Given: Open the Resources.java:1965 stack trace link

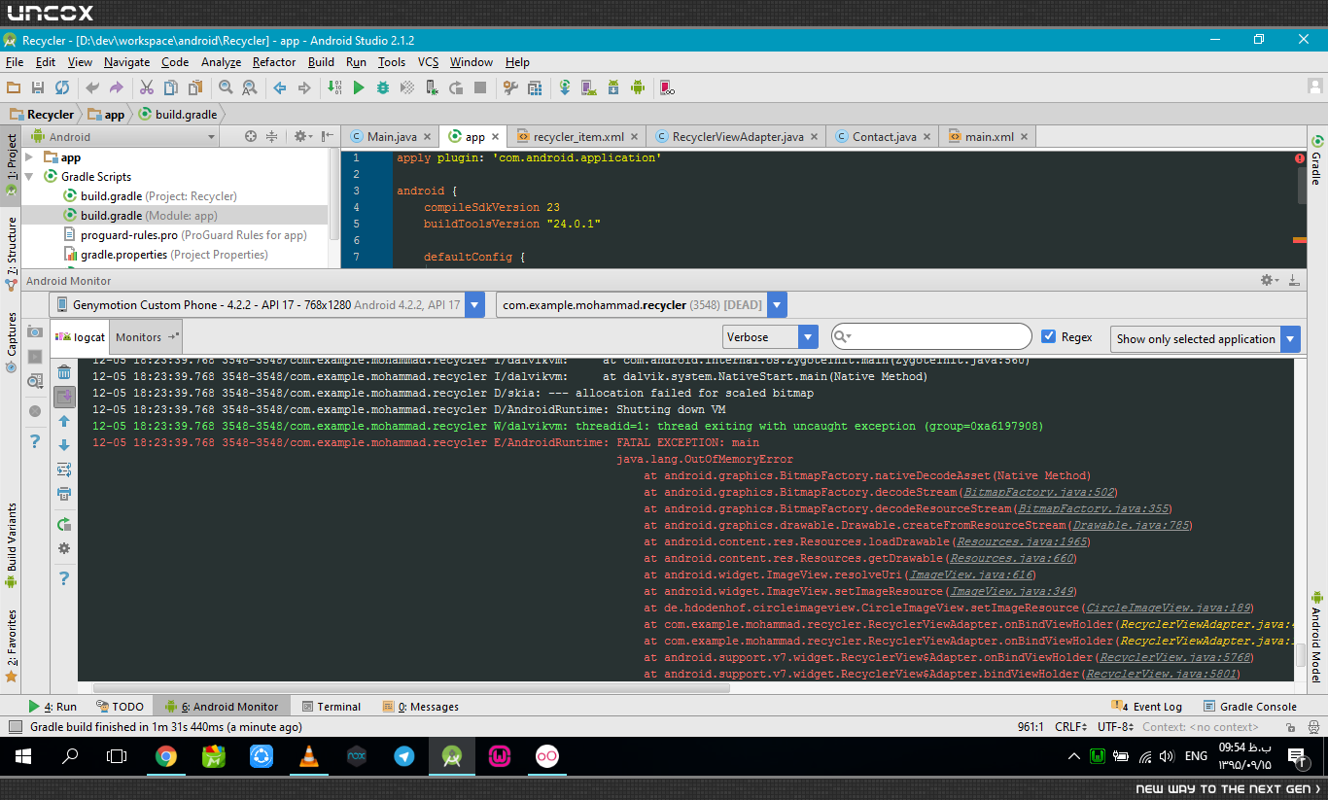Looking at the screenshot, I should tap(1023, 542).
